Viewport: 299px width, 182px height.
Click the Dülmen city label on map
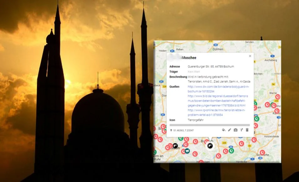coord(218,49)
